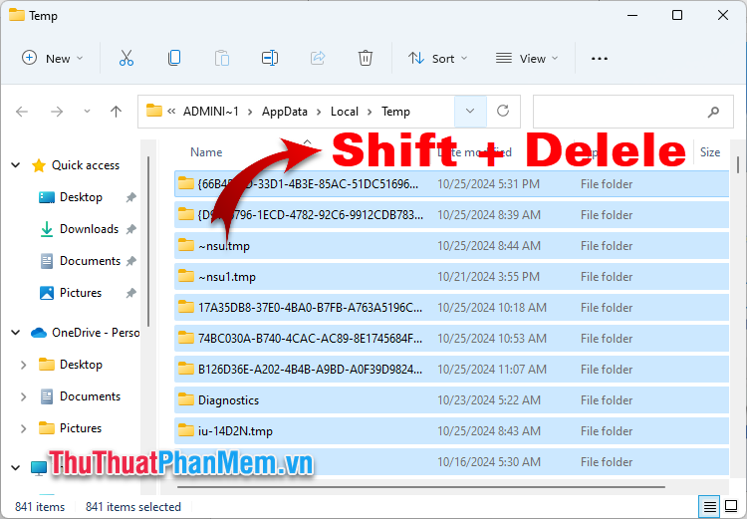Refresh the Temp folder view
The image size is (747, 519).
click(503, 112)
